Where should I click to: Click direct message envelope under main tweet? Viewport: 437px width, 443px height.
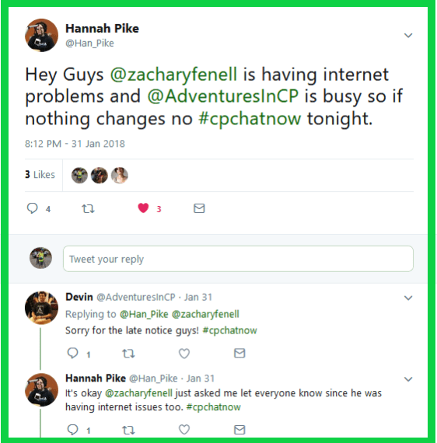click(199, 208)
